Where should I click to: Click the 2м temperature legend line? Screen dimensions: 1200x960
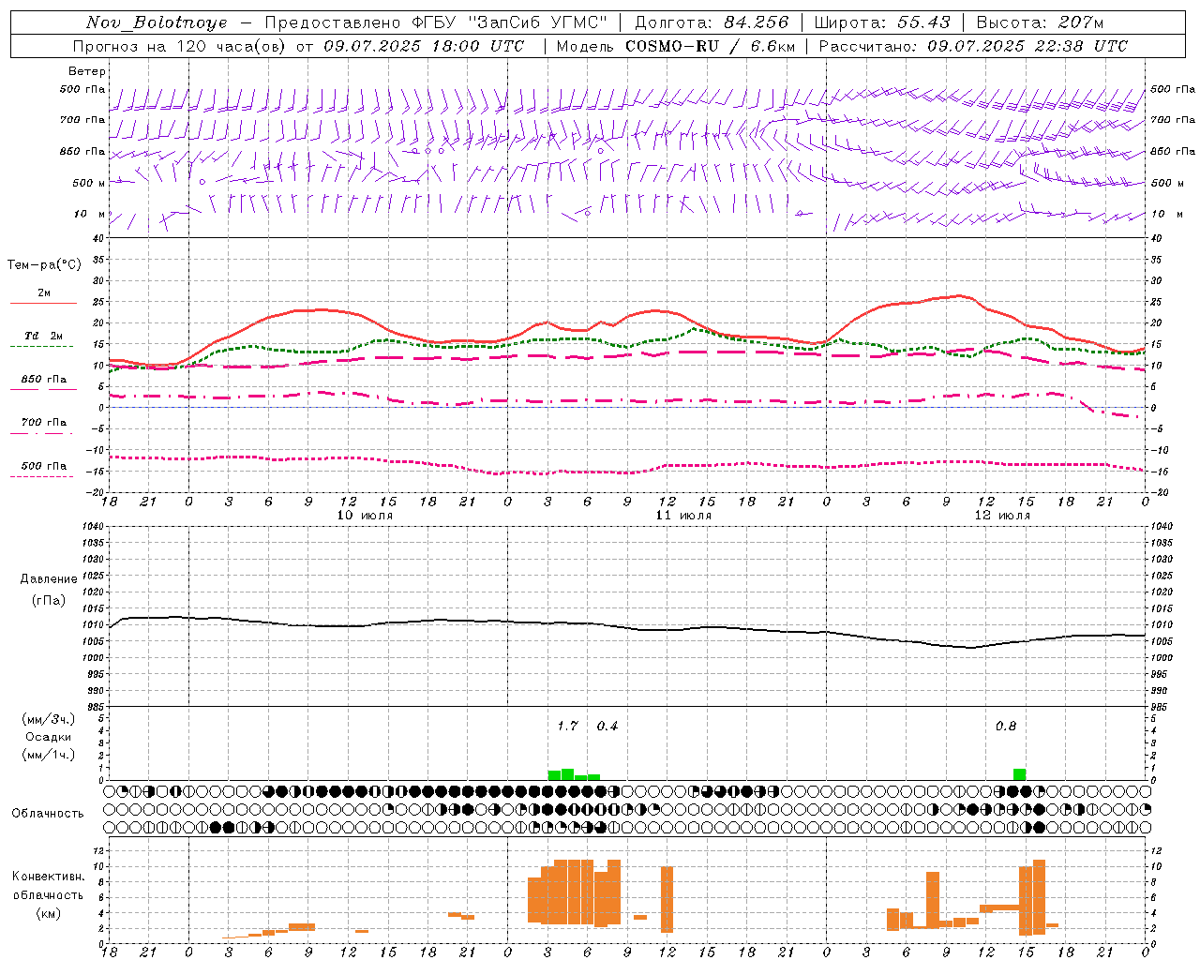43,304
